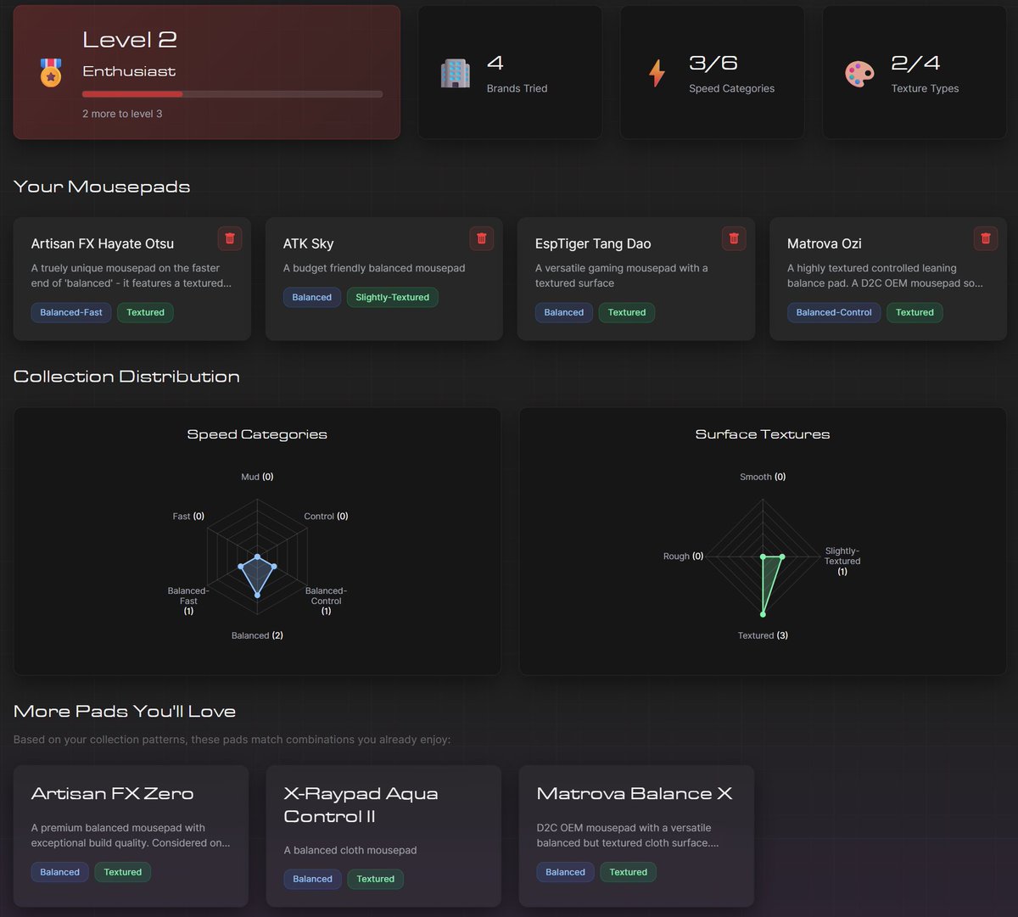
Task: Click the Balanced-Fast (1) chart label
Action: coord(188,601)
